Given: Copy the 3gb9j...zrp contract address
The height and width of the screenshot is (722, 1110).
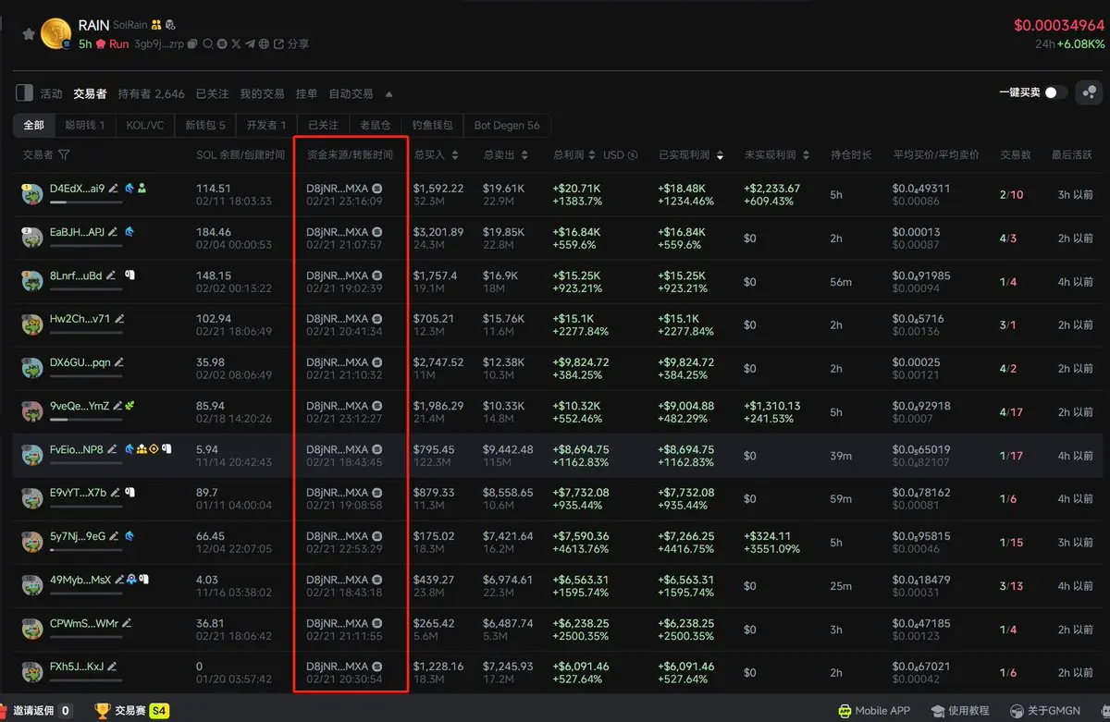Looking at the screenshot, I should pos(192,44).
